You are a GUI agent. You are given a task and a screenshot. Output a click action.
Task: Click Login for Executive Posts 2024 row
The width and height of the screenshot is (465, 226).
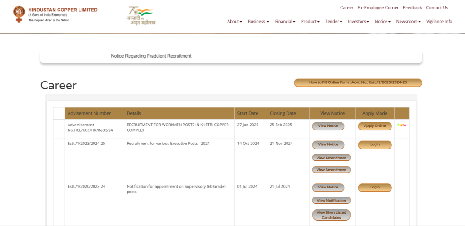(375, 144)
